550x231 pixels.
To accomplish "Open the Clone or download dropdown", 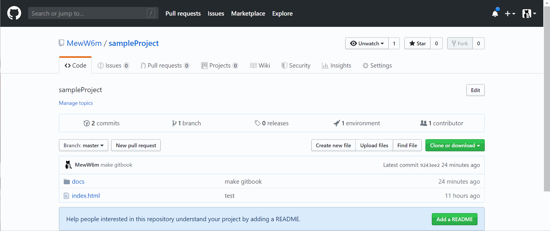I will point(455,145).
